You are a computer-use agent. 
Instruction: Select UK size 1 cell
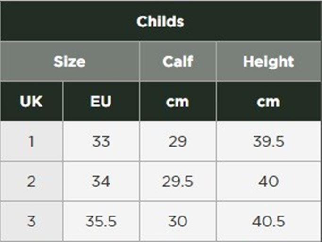(x=31, y=141)
